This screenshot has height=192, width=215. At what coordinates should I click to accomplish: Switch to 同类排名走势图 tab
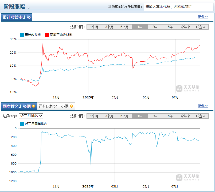[19, 106]
